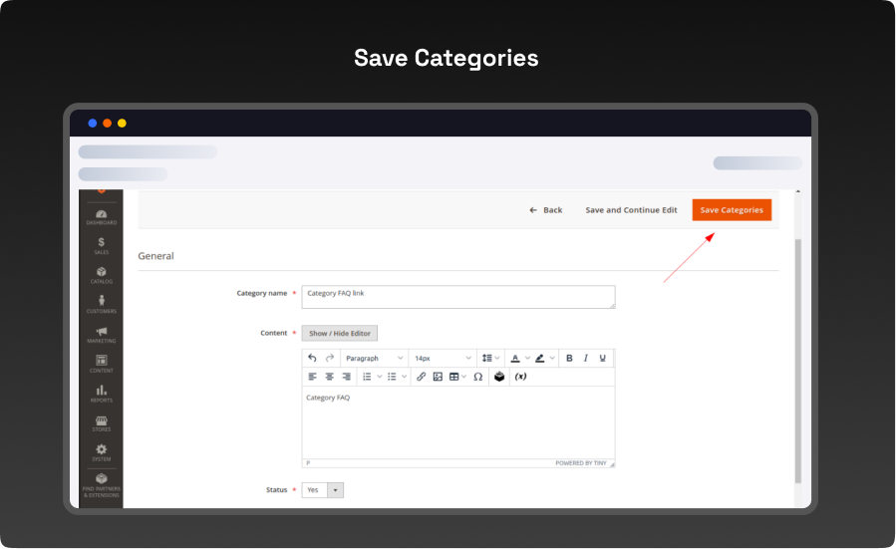Screen dimensions: 896x549
Task: Click the insert image icon
Action: click(438, 377)
